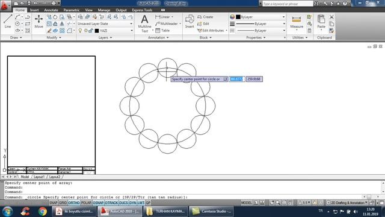Open Camtasia Studio from the taskbar
Image resolution: width=385 pixels, height=217 pixels.
pos(212,212)
